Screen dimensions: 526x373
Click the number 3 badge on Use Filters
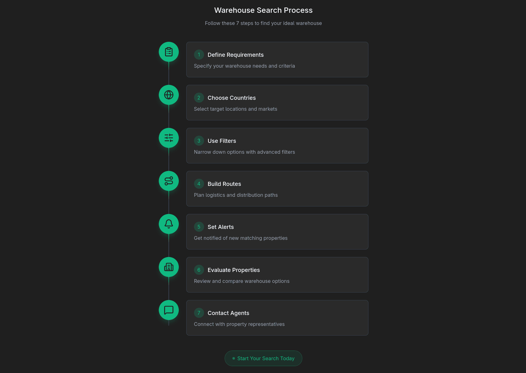pyautogui.click(x=199, y=141)
